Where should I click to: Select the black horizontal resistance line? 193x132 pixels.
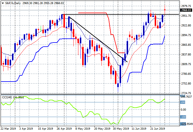pos(120,14)
